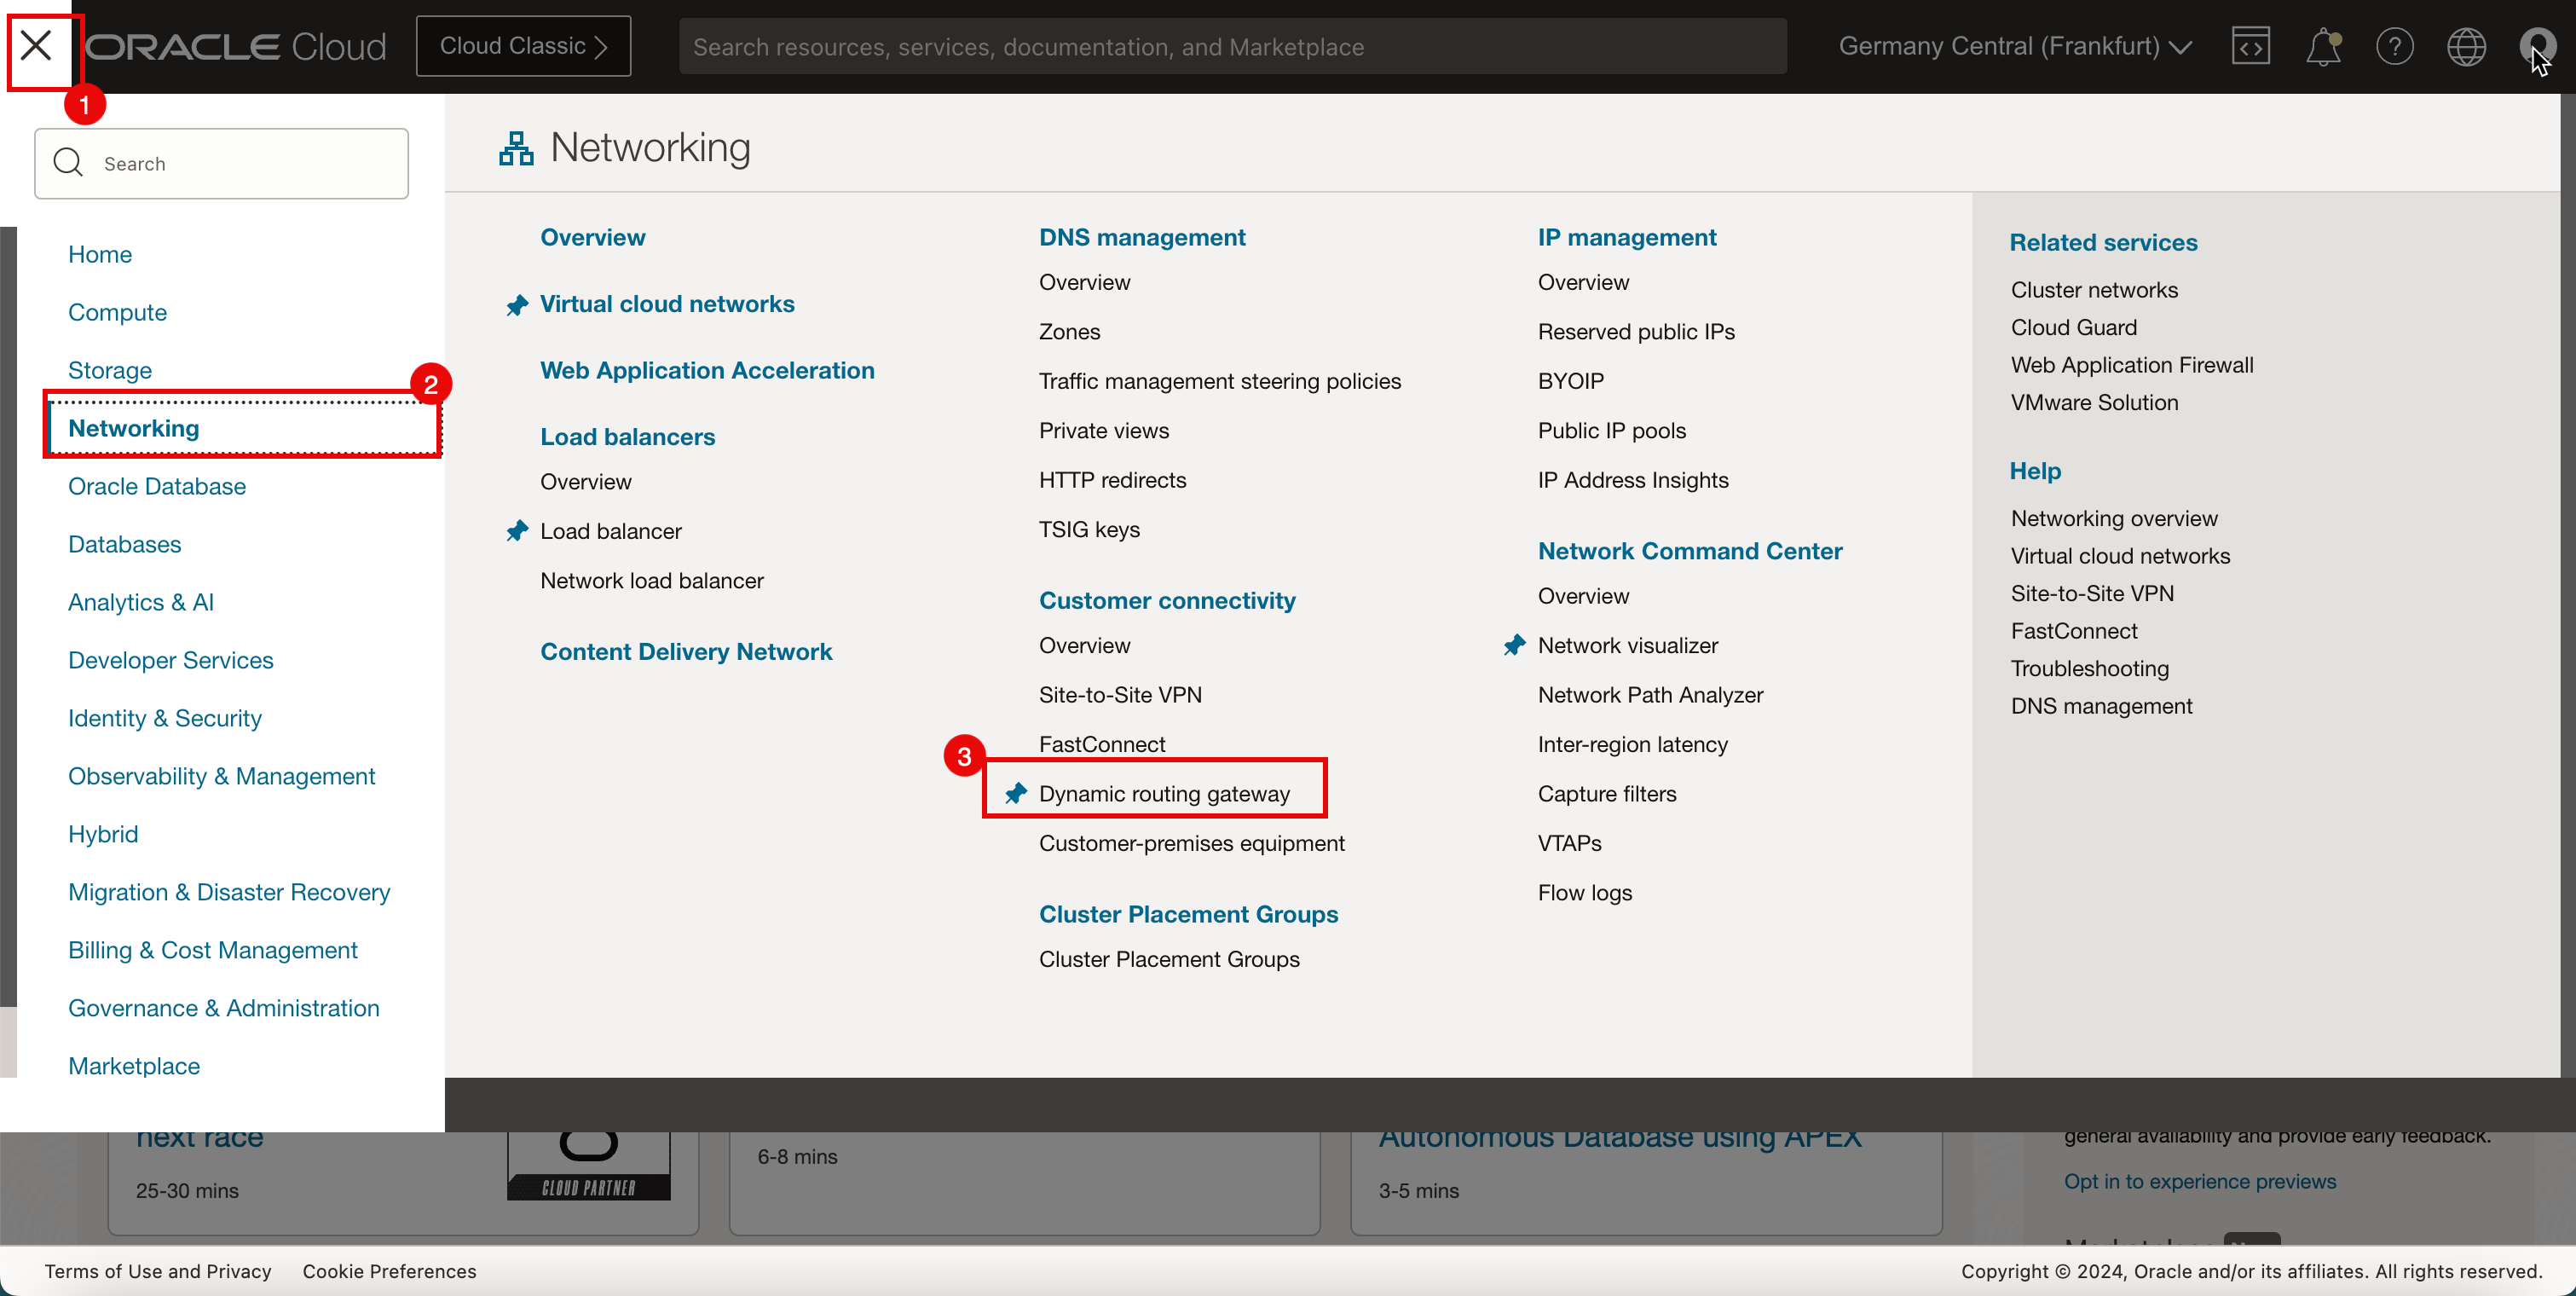
Task: Click Dynamic routing gateway link
Action: [x=1165, y=794]
